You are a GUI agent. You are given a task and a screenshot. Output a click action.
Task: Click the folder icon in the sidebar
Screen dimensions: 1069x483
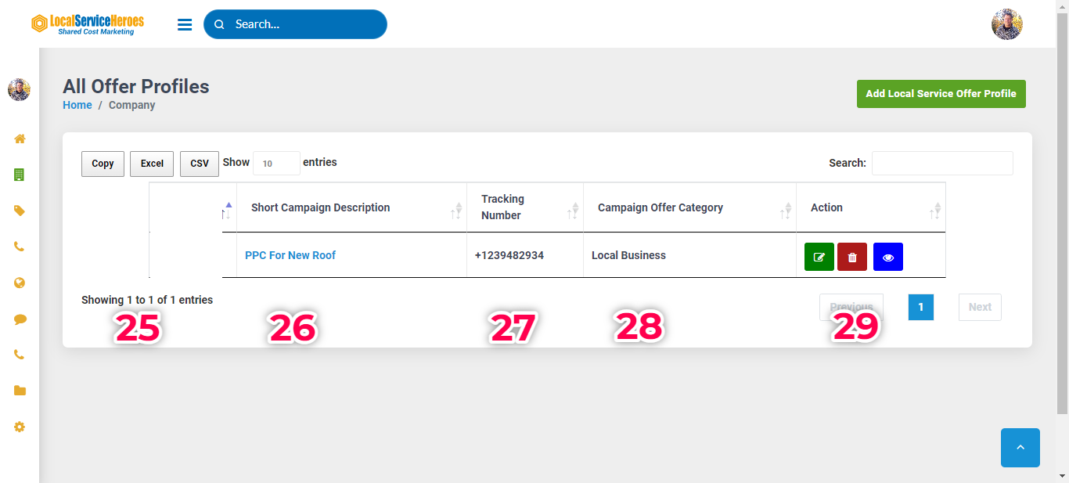tap(20, 391)
